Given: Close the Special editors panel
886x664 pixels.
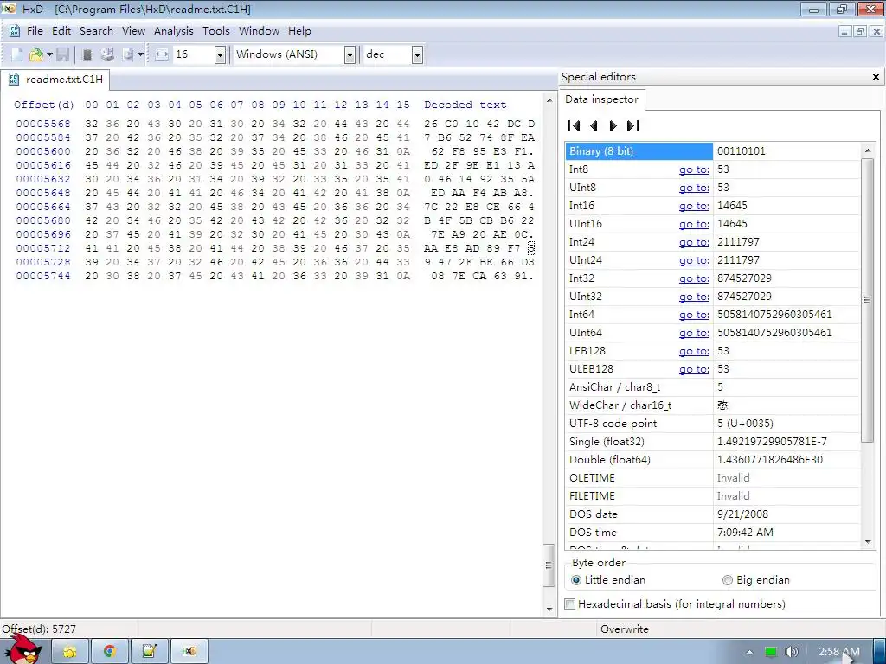Looking at the screenshot, I should pyautogui.click(x=876, y=77).
